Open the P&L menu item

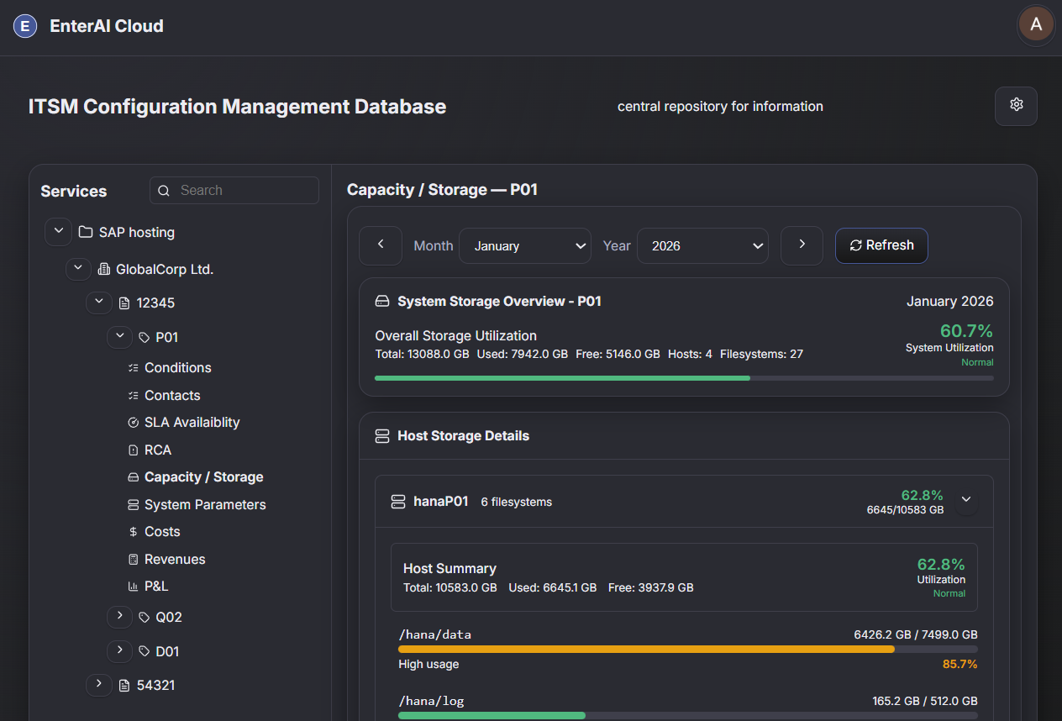point(155,587)
